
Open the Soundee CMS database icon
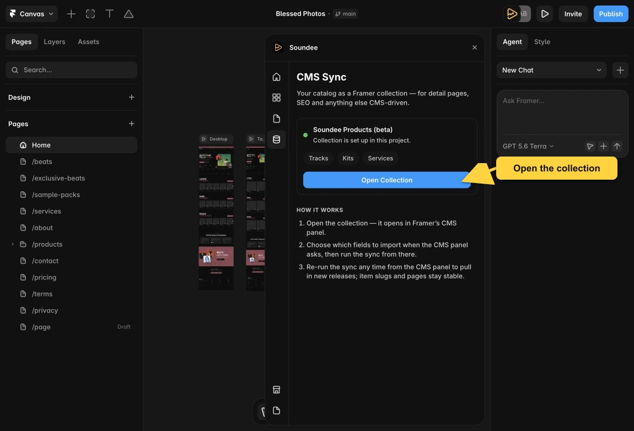pyautogui.click(x=277, y=139)
